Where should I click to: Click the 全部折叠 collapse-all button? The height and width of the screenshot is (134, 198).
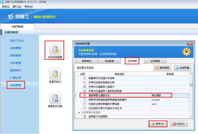tap(183, 68)
